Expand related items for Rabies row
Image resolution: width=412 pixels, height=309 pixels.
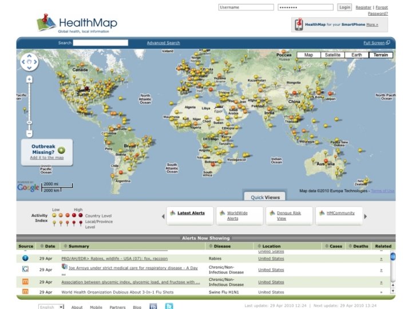(x=381, y=259)
